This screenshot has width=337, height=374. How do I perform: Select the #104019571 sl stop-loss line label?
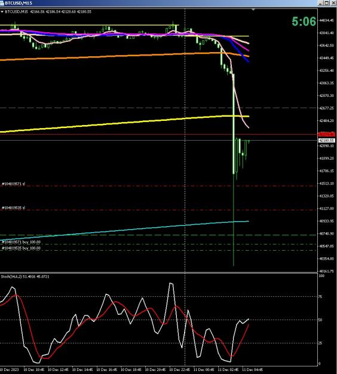(13, 184)
